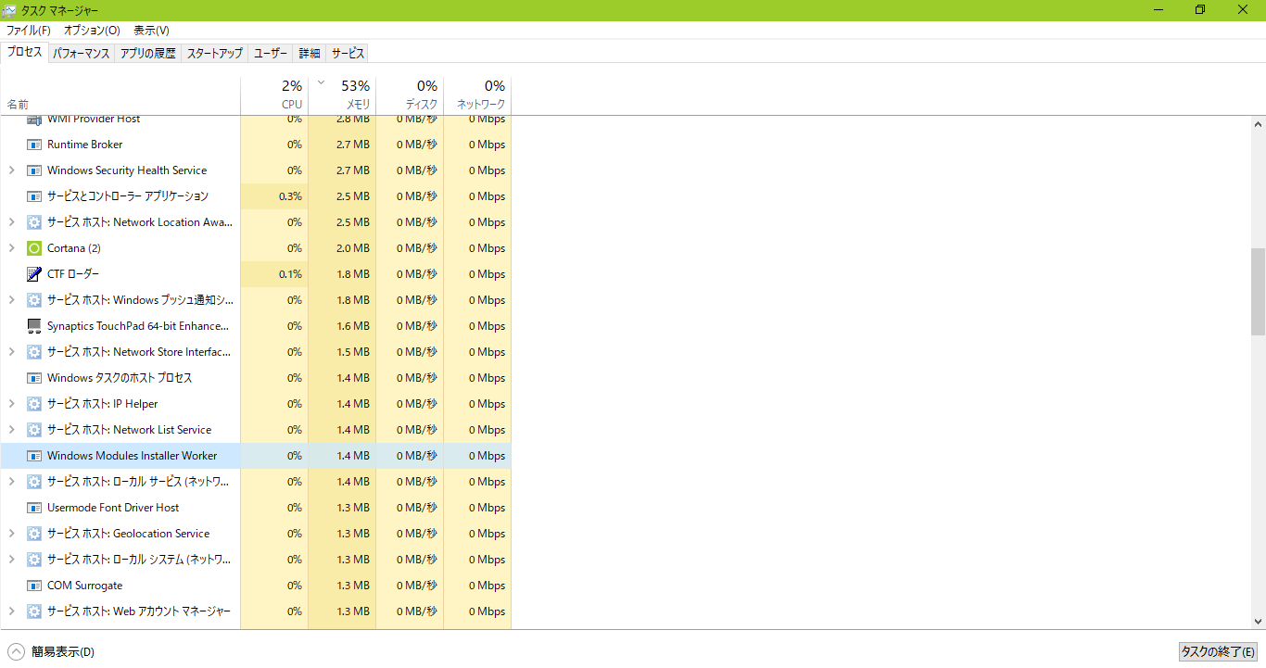
Task: Expand the IP Helper service host
Action: [x=11, y=404]
